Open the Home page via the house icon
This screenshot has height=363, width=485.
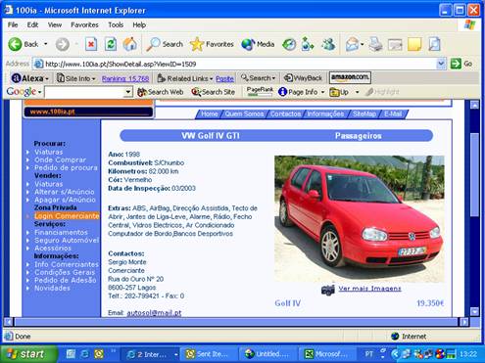click(x=129, y=44)
